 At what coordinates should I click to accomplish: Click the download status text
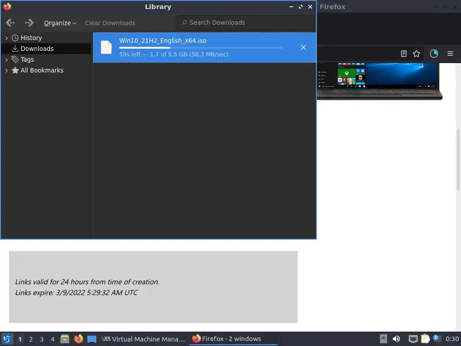(x=174, y=54)
